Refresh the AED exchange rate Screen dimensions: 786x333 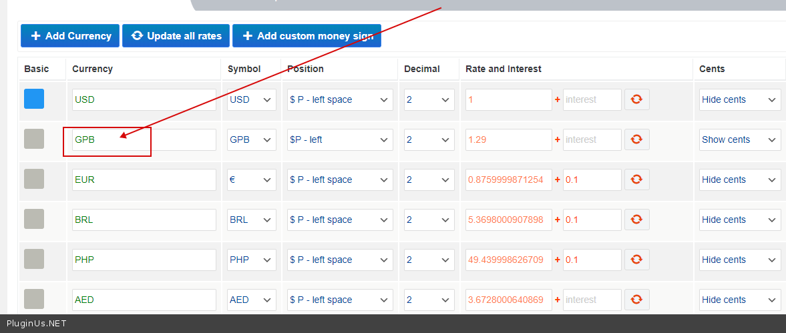point(636,300)
